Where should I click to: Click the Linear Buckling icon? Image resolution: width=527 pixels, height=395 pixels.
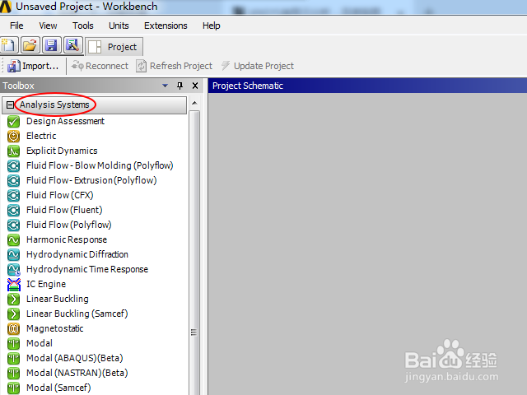pos(13,299)
